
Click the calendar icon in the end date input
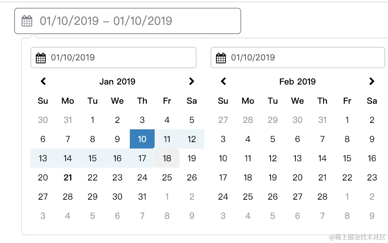(x=221, y=58)
